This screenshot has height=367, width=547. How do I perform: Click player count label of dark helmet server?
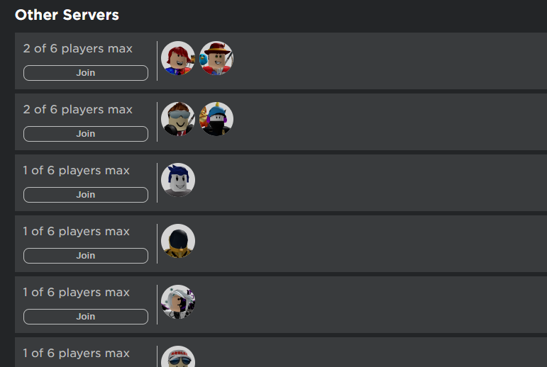point(77,232)
